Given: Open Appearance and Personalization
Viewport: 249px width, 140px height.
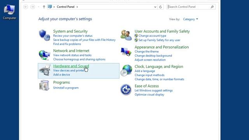Looking at the screenshot, I should [x=162, y=47].
